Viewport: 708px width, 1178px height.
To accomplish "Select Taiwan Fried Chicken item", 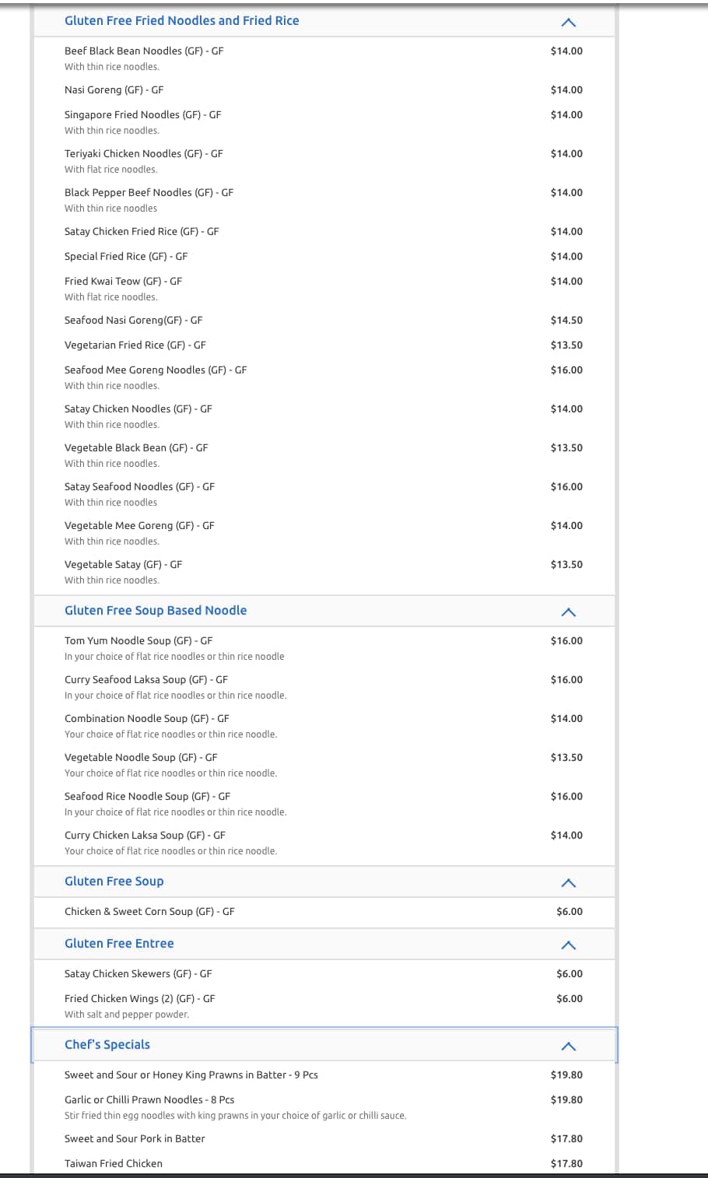I will (114, 1164).
